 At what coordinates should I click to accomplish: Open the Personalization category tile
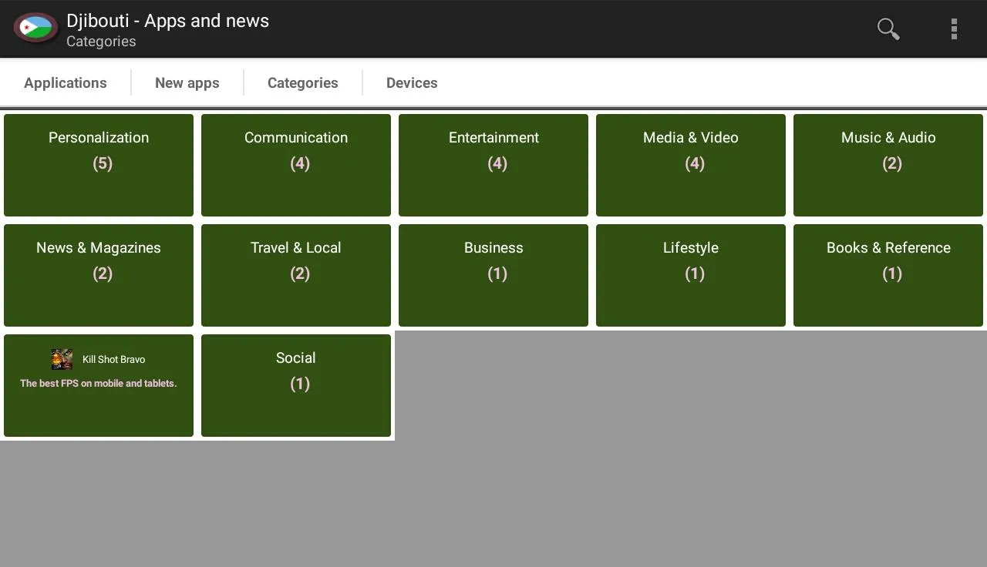pos(99,165)
